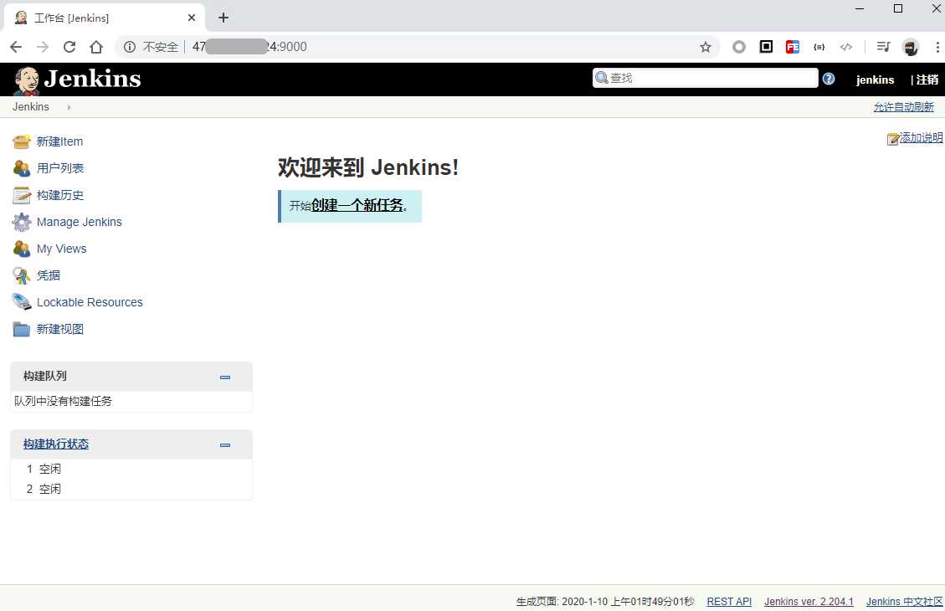Click 允许自动刷新 link
945x611 pixels.
pyautogui.click(x=903, y=106)
